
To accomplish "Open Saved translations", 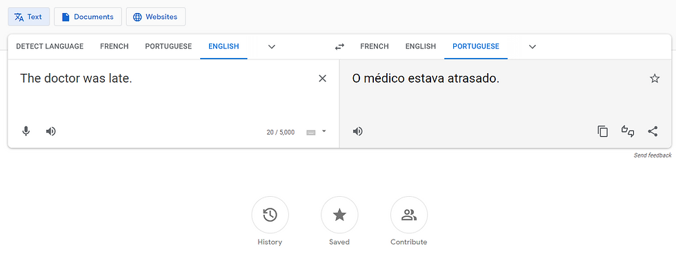I will pos(339,215).
